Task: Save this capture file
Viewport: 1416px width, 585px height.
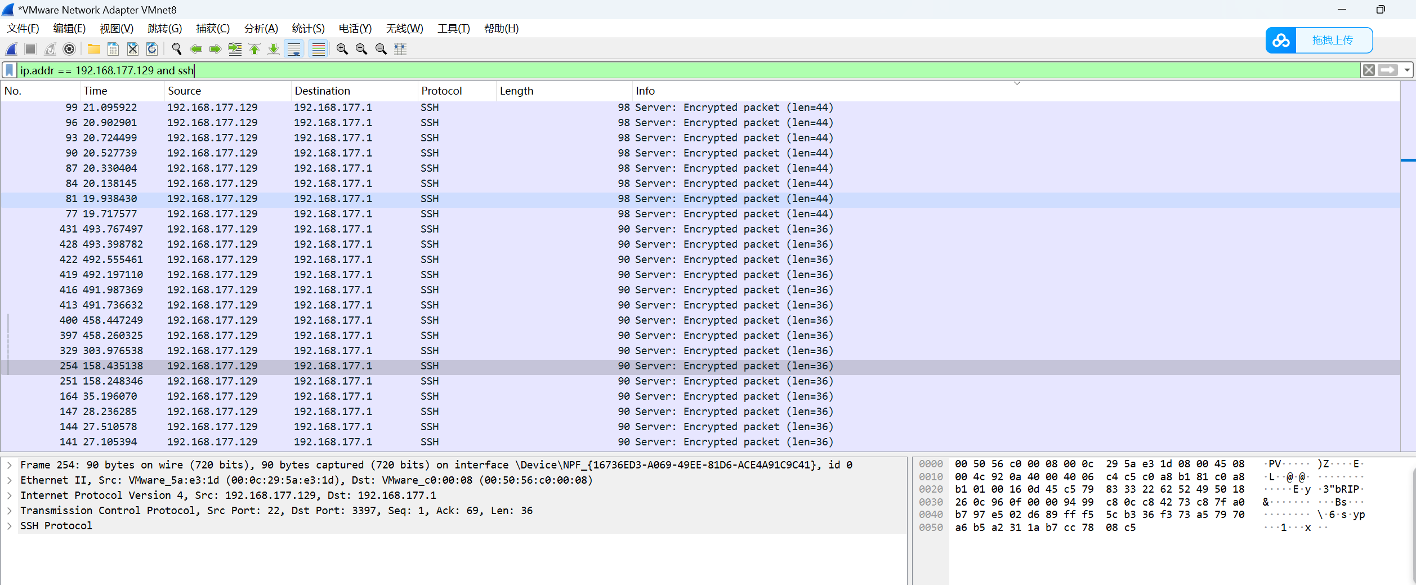Action: point(113,49)
